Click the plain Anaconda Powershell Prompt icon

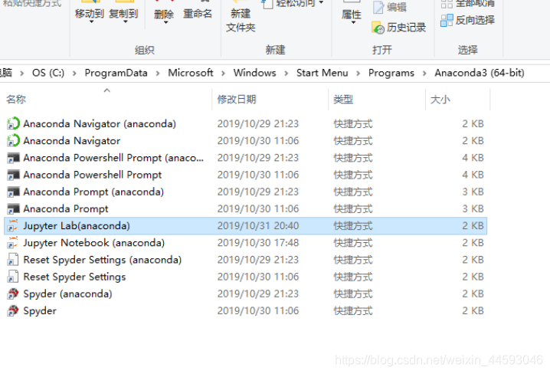[x=13, y=175]
